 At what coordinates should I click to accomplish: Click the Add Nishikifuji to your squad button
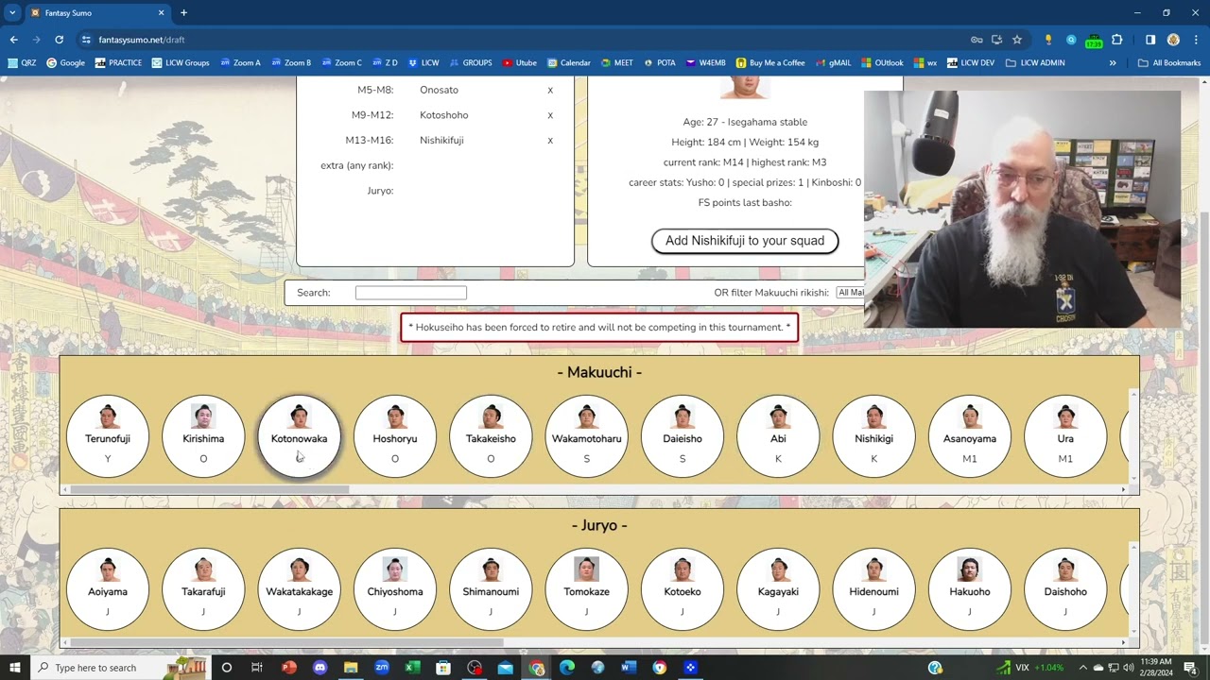click(745, 241)
